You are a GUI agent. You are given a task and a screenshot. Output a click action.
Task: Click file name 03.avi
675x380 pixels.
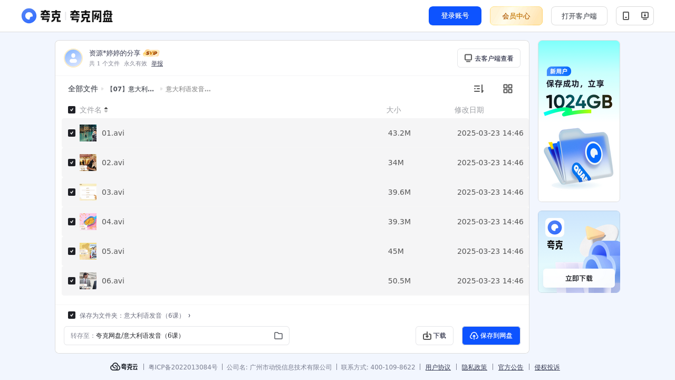click(x=113, y=192)
